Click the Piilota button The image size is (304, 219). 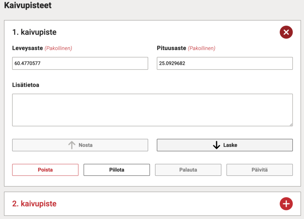coord(117,170)
